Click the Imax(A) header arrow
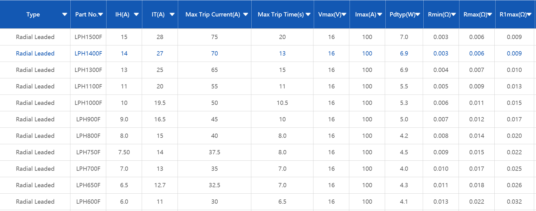This screenshot has width=536, height=211. [380, 15]
